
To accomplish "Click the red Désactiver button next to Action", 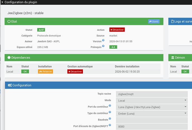I will click(117, 30).
